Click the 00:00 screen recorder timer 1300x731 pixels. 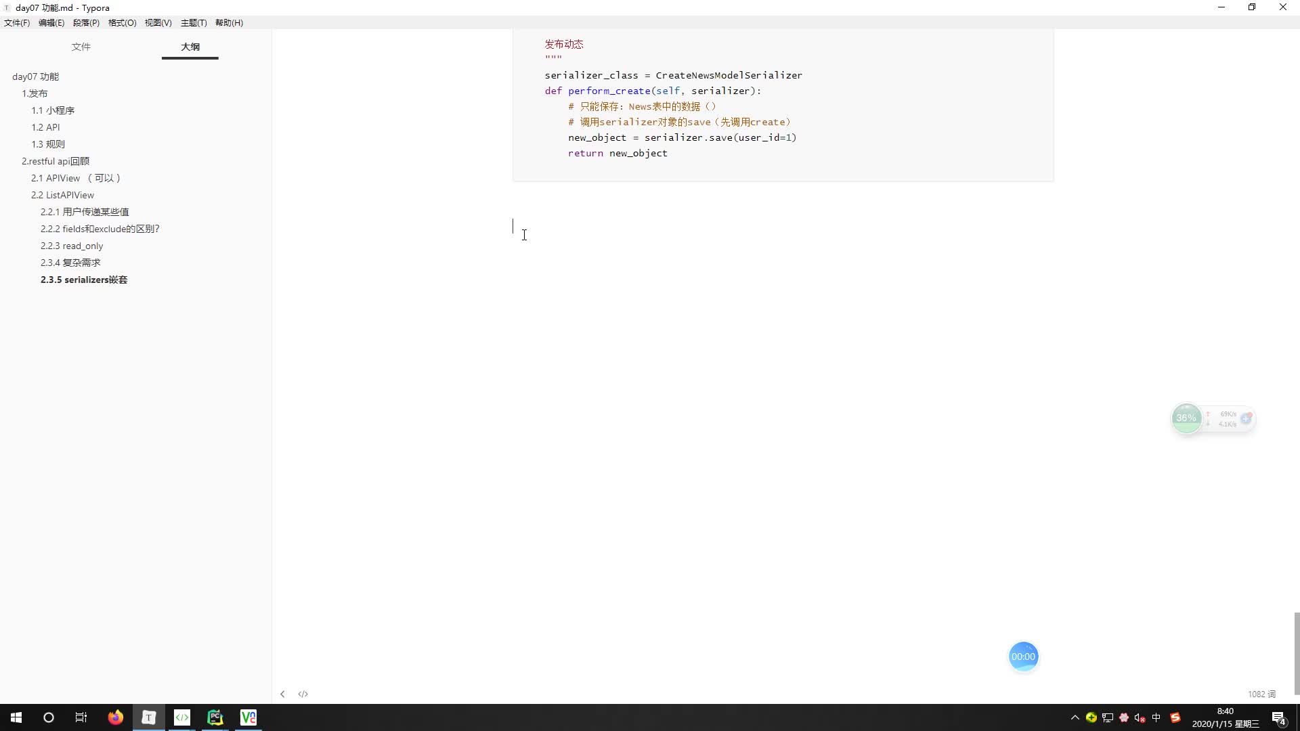point(1023,657)
